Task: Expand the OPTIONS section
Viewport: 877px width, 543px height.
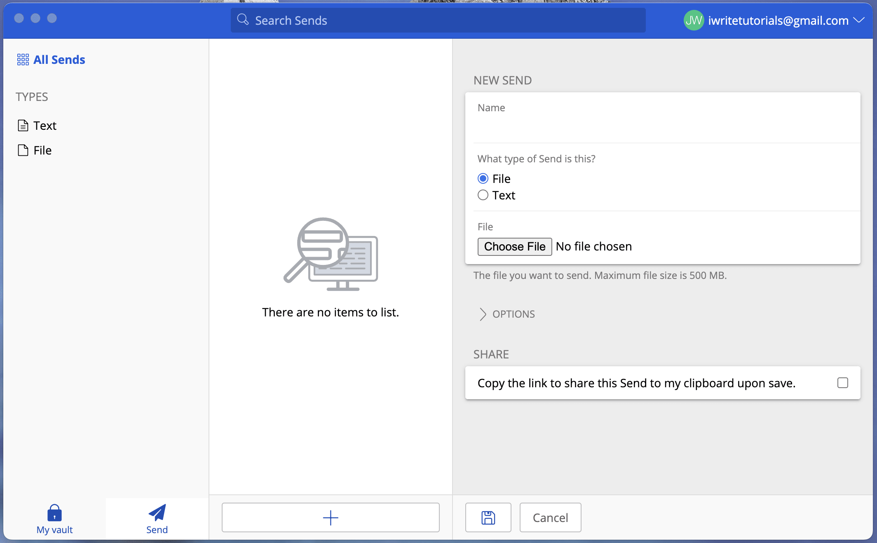Action: pyautogui.click(x=514, y=314)
